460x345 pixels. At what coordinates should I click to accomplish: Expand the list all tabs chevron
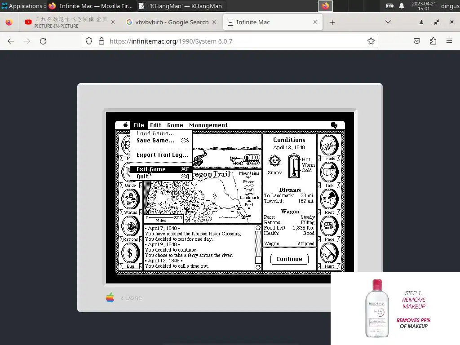click(x=388, y=22)
